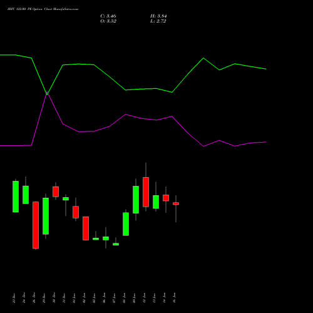Click the red candlestick above 01 Jan

(x=76, y=212)
